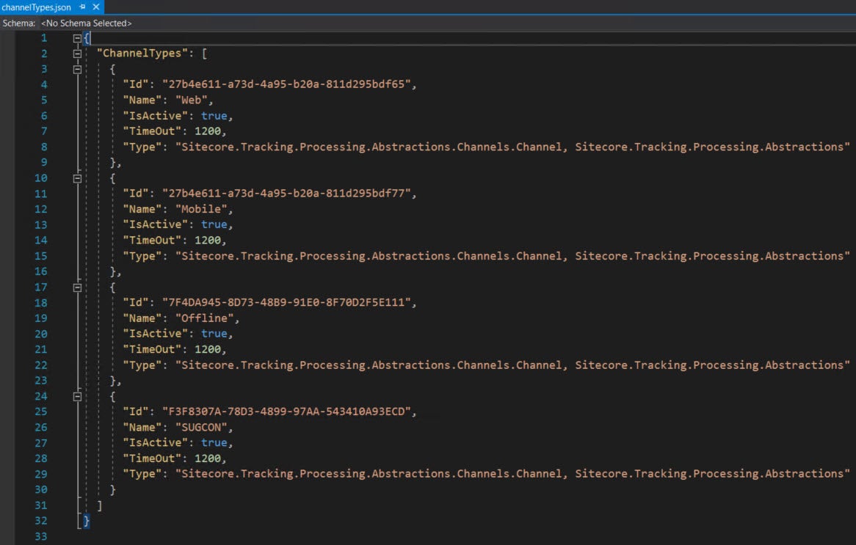The height and width of the screenshot is (545, 856).
Task: Pin the channelTypes.json tab
Action: tap(83, 7)
